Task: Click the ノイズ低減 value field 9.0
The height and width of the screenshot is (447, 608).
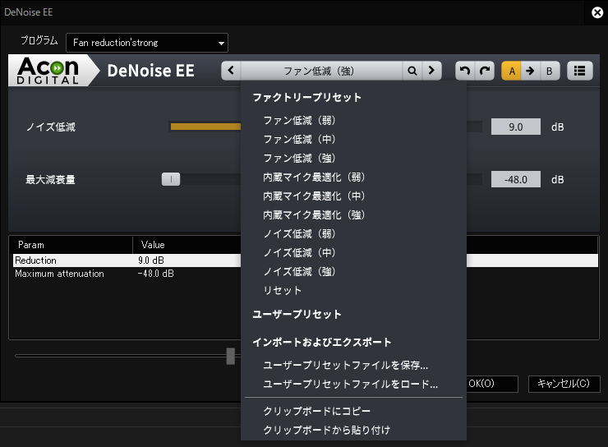Action: pos(516,127)
